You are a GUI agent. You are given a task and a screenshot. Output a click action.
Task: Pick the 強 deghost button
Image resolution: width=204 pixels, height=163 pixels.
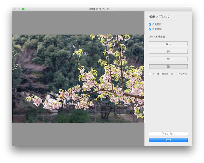(x=168, y=67)
